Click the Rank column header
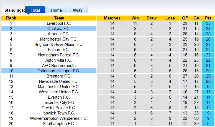Image resolution: width=215 pixels, height=127 pixels. coord(11,18)
